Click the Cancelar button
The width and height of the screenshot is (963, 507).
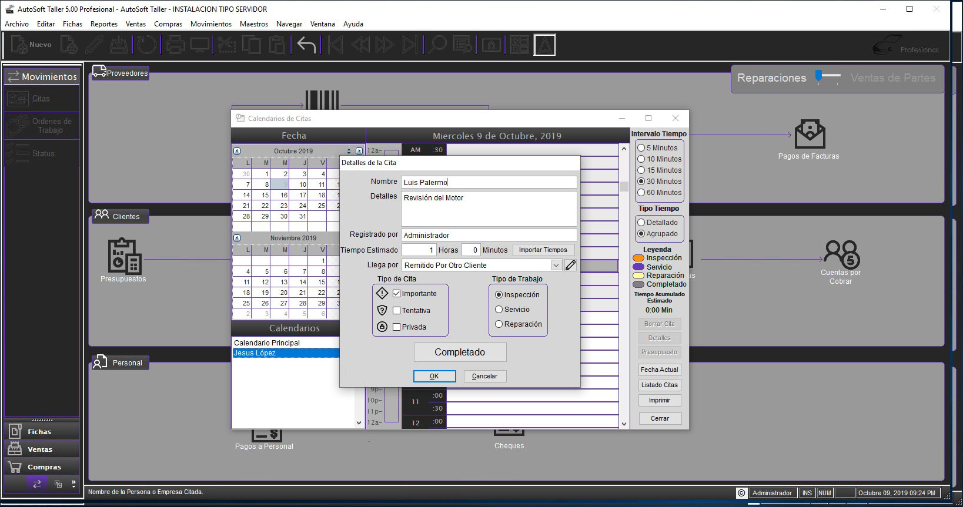click(x=485, y=376)
